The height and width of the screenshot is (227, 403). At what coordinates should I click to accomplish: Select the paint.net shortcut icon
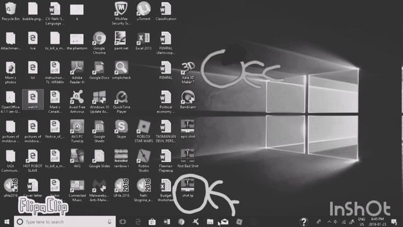[x=121, y=40]
